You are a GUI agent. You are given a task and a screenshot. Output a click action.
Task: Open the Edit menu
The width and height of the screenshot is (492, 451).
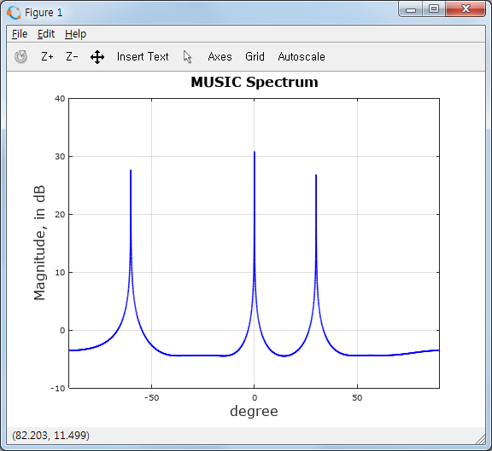click(x=46, y=34)
